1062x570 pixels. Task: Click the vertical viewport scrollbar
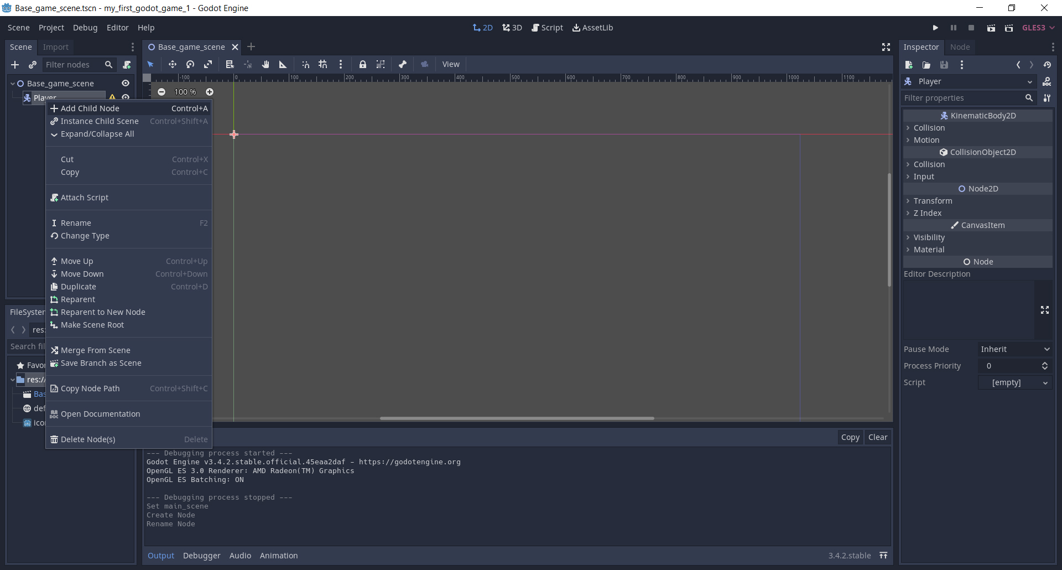[x=889, y=230]
